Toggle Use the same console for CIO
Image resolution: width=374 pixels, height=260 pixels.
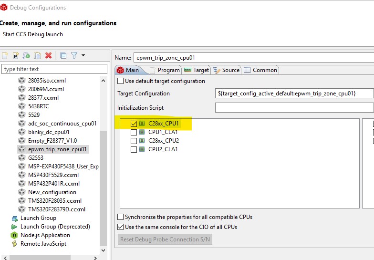[120, 227]
